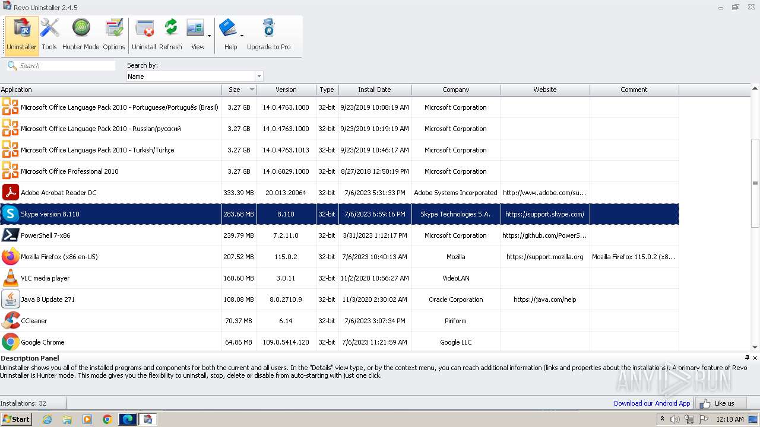Pin the Description Panel
This screenshot has height=427, width=760.
click(x=747, y=358)
